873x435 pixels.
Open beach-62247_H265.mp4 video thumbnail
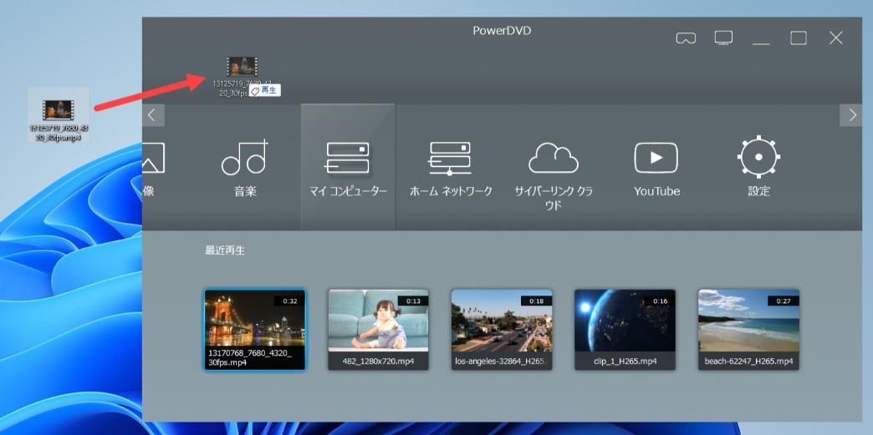[749, 329]
